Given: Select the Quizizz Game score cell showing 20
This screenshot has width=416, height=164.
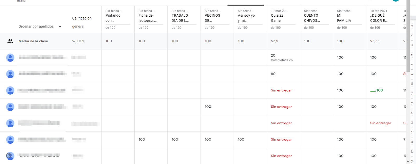Looking at the screenshot, I should point(283,57).
